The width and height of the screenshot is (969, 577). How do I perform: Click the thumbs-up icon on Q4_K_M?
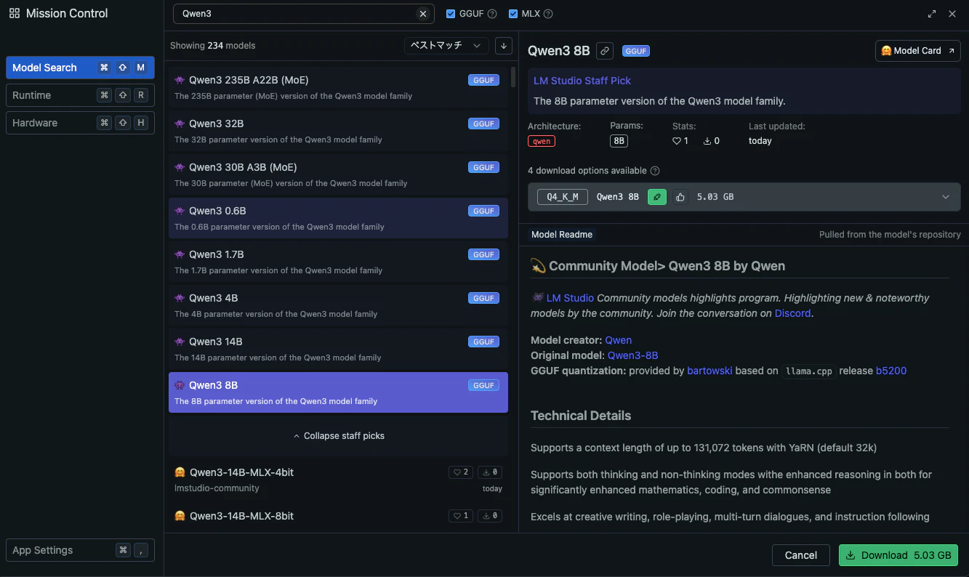coord(680,197)
